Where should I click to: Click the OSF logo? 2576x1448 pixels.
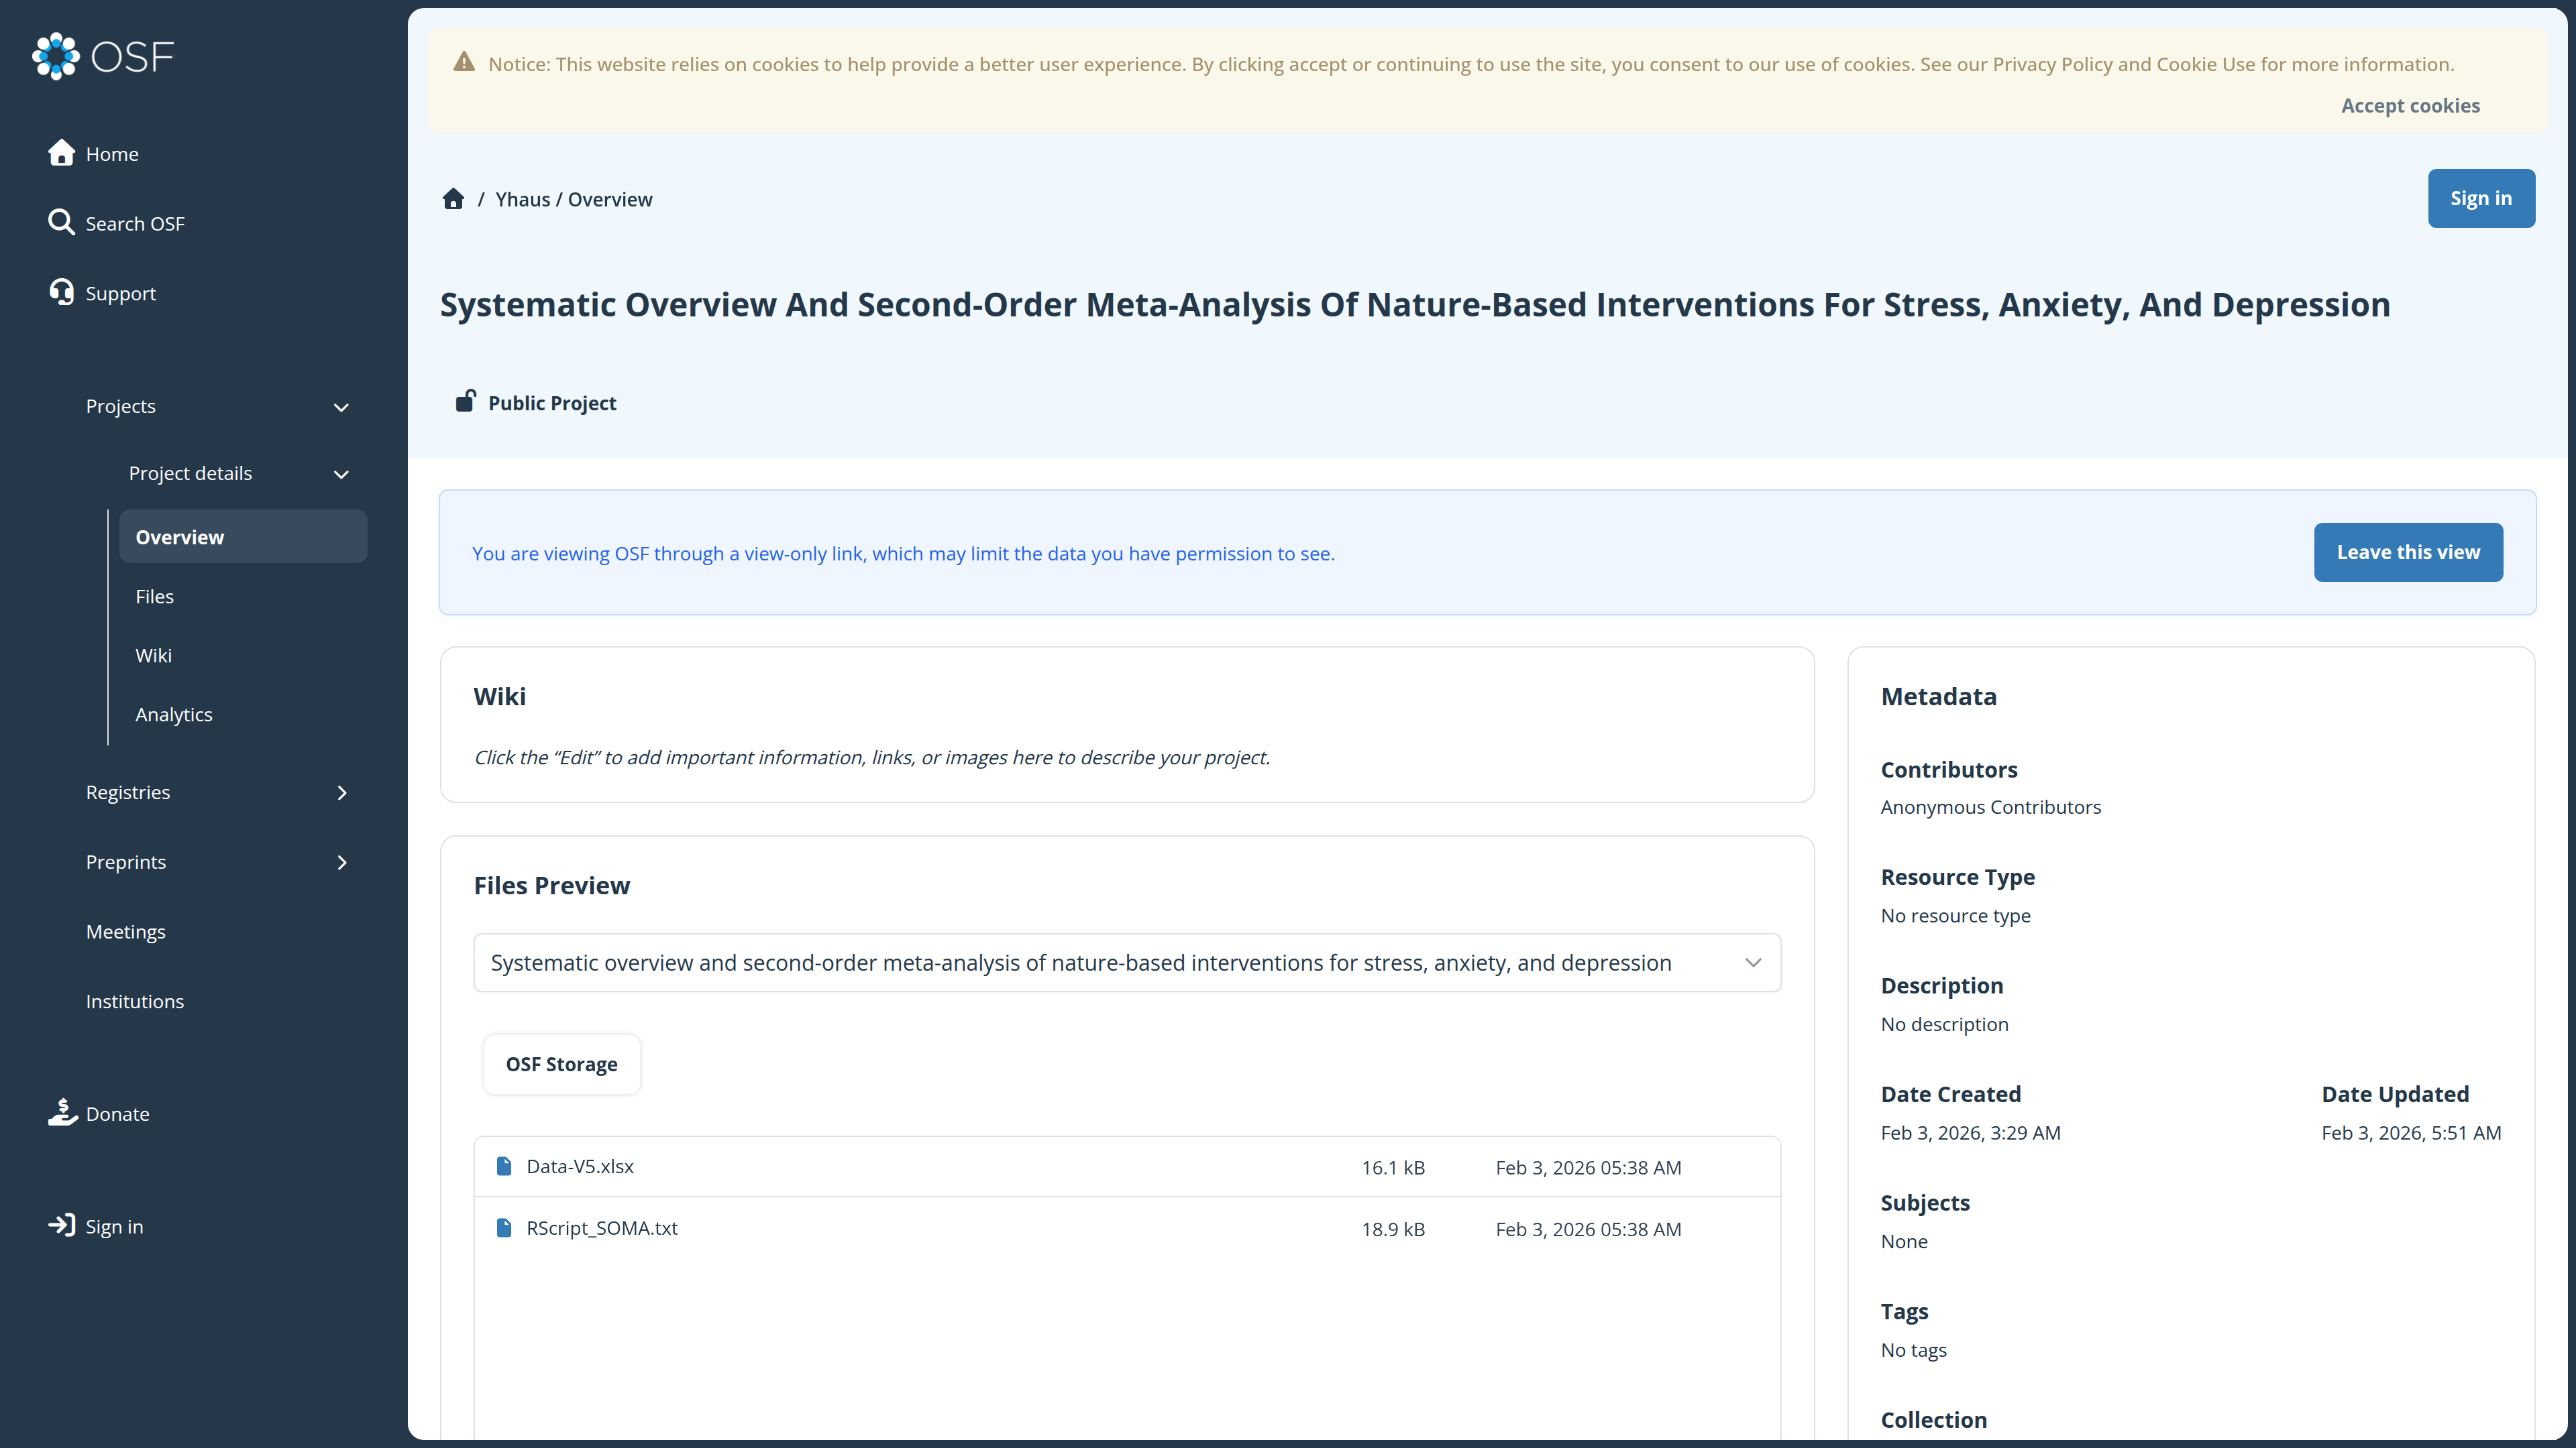click(x=103, y=57)
